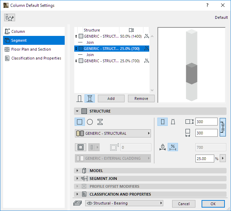
Task: Select the first Join row
Action: pyautogui.click(x=112, y=42)
